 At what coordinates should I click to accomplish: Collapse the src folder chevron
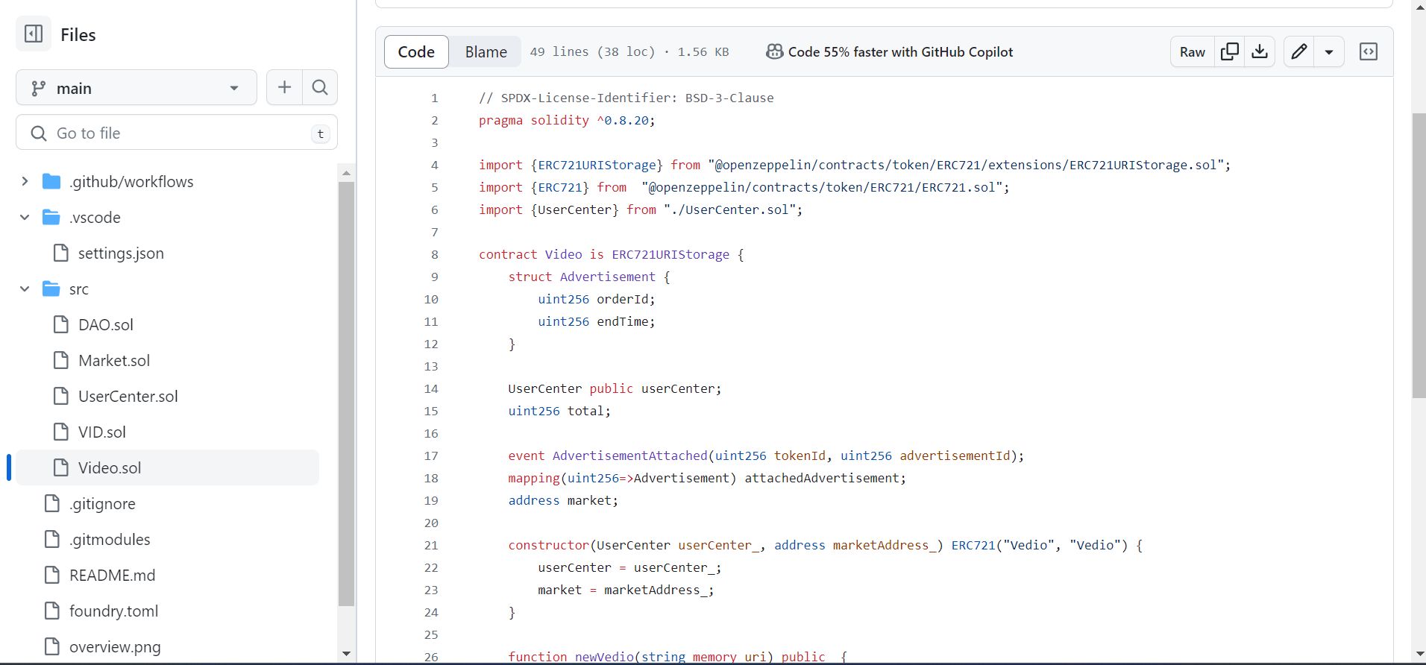(25, 289)
